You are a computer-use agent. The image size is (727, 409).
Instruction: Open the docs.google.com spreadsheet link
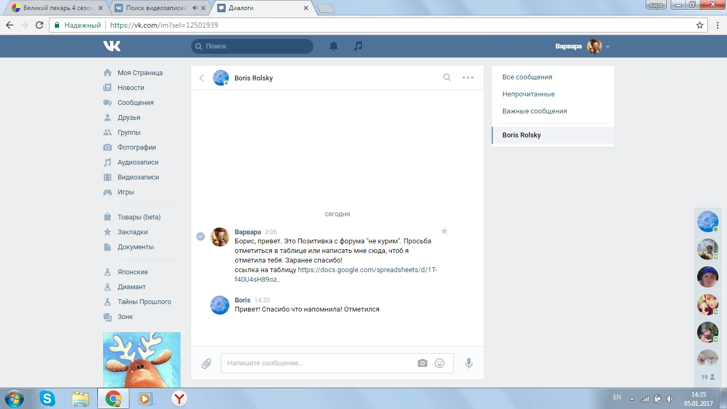367,270
